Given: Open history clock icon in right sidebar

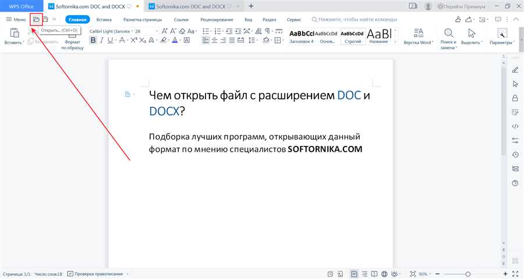Looking at the screenshot, I should pos(515,155).
